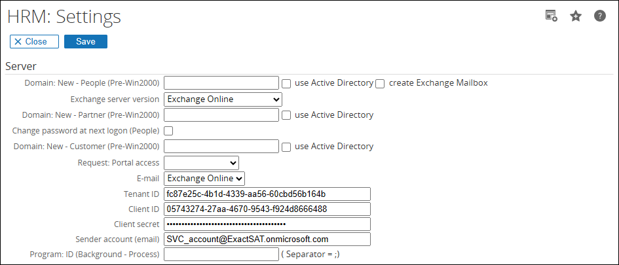Screen dimensions: 619x265
Task: Select the Domain: New - Customer field
Action: (221, 147)
